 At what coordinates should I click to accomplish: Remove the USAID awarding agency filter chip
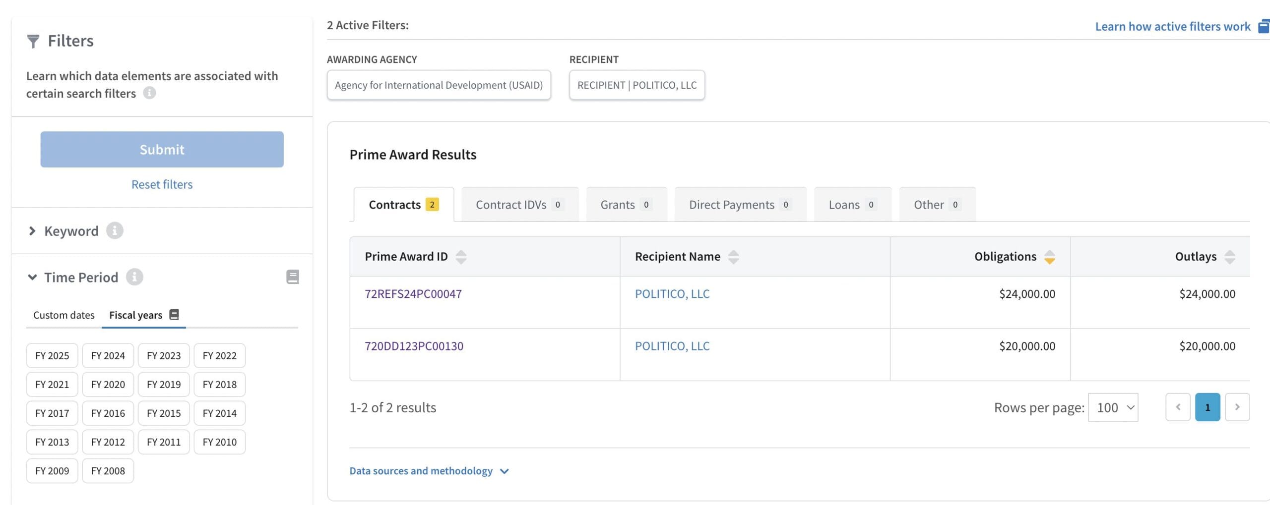click(439, 85)
